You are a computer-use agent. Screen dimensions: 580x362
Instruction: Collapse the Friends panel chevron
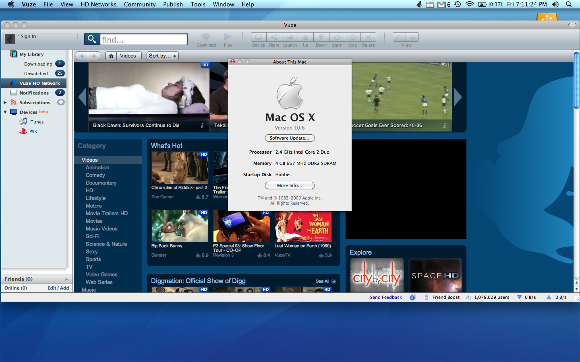click(66, 279)
